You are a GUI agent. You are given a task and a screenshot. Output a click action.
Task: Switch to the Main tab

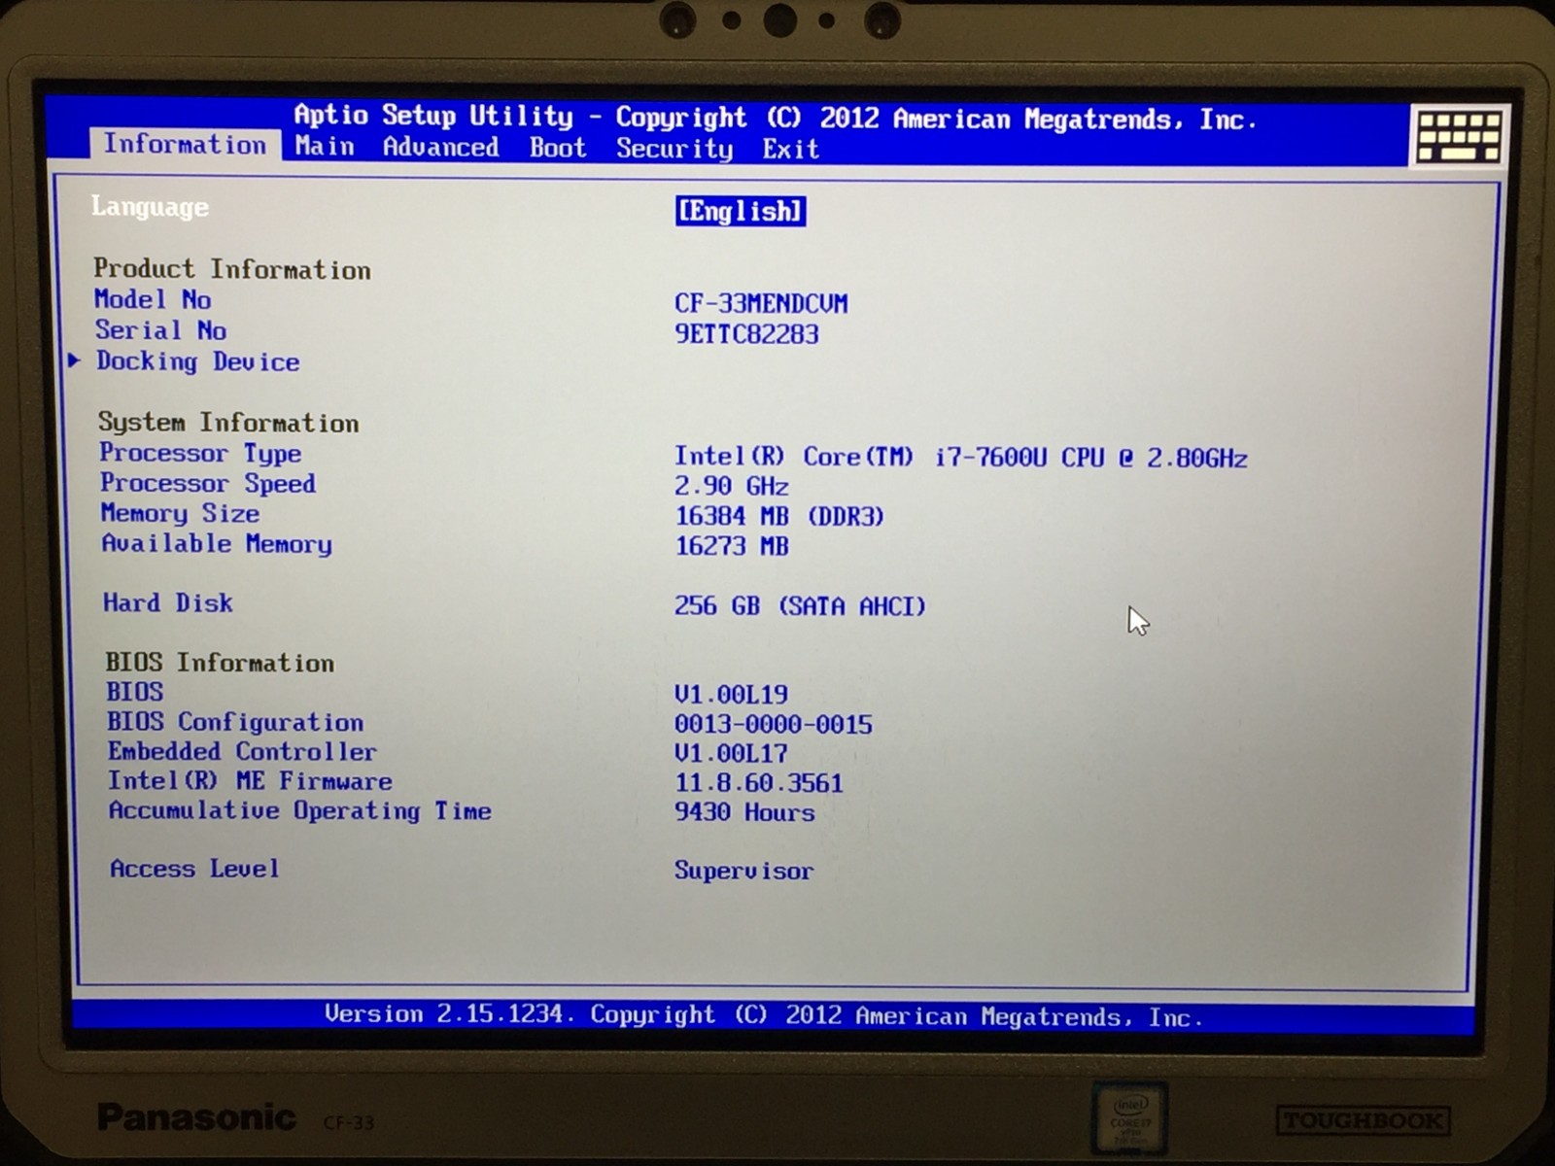(x=325, y=147)
